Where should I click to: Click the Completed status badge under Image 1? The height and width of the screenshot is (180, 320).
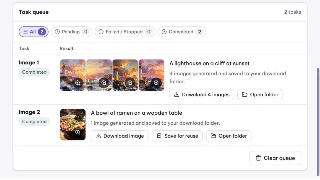34,72
